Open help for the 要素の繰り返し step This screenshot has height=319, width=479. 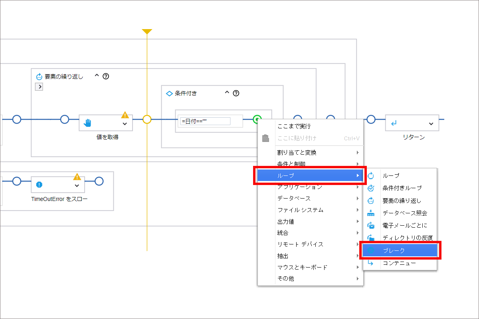106,76
